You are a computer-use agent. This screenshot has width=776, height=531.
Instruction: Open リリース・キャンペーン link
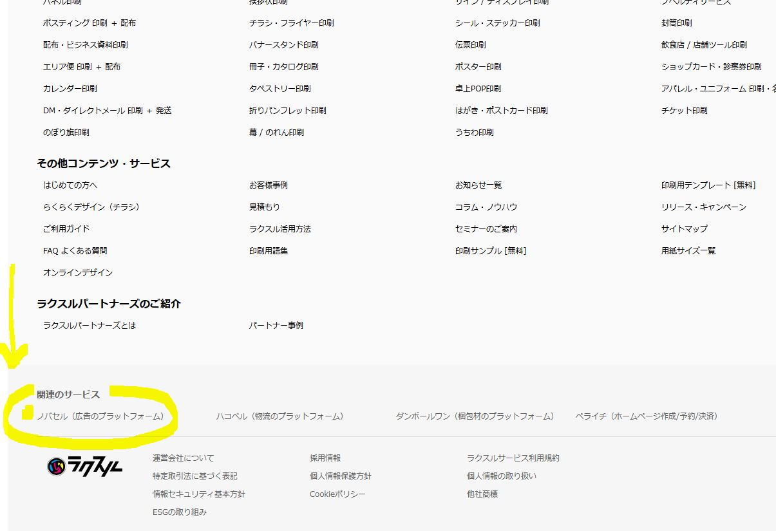704,207
